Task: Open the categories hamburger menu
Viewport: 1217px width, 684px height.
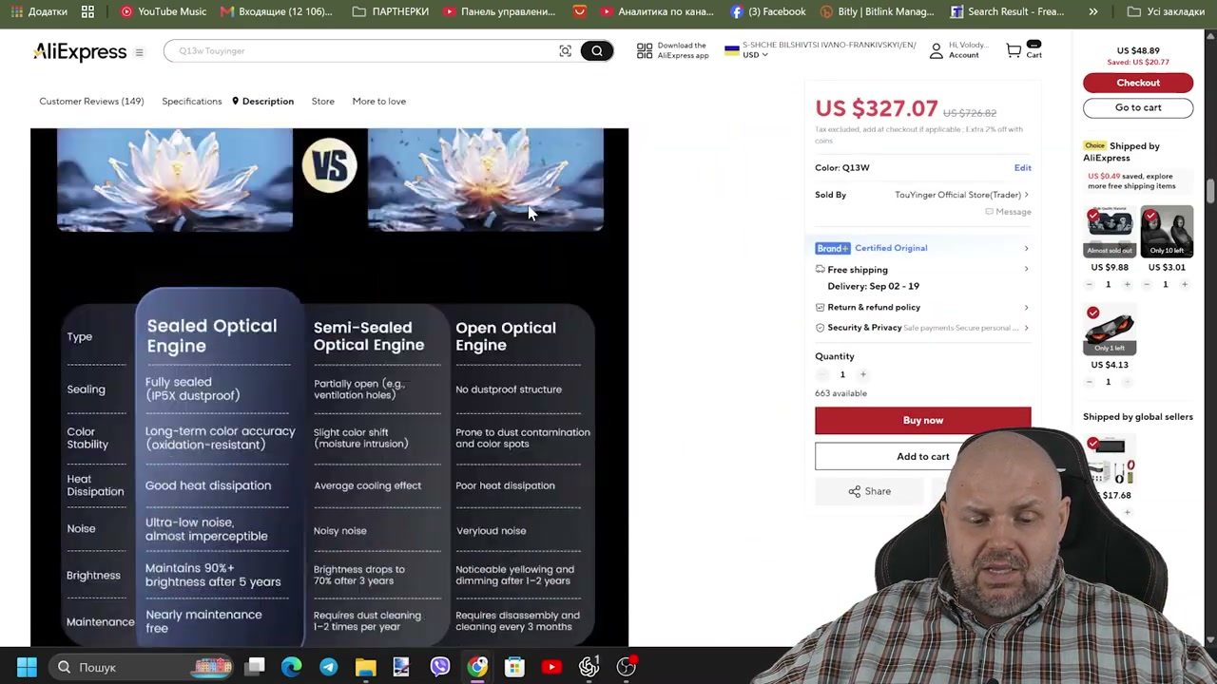Action: pyautogui.click(x=139, y=52)
